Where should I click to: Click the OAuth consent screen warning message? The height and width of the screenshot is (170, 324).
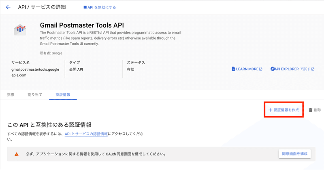[x=96, y=154]
